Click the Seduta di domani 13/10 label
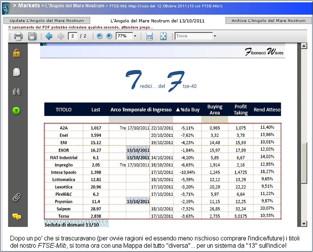Viewport: 313px width, 252px height. click(72, 225)
